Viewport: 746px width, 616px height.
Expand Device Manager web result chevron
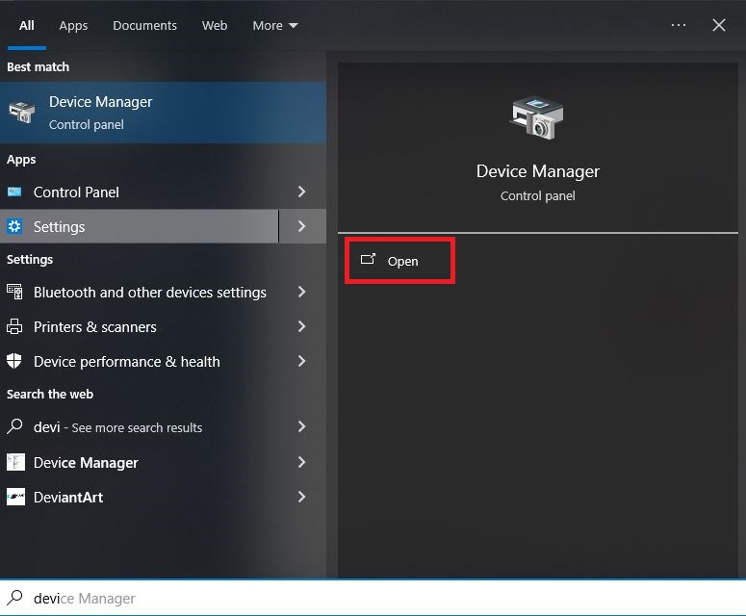click(301, 462)
